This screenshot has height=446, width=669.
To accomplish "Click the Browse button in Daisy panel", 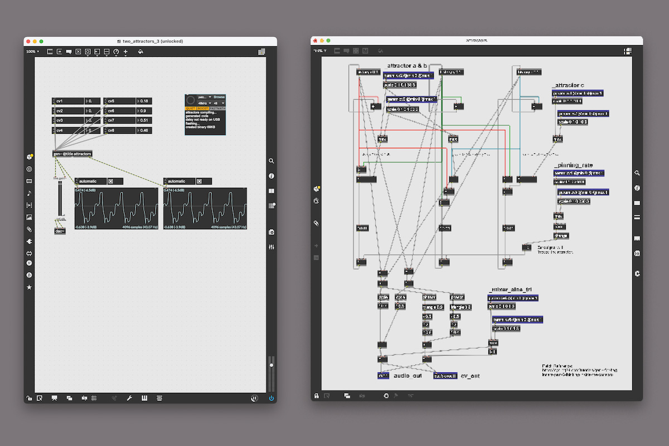I will (x=219, y=97).
